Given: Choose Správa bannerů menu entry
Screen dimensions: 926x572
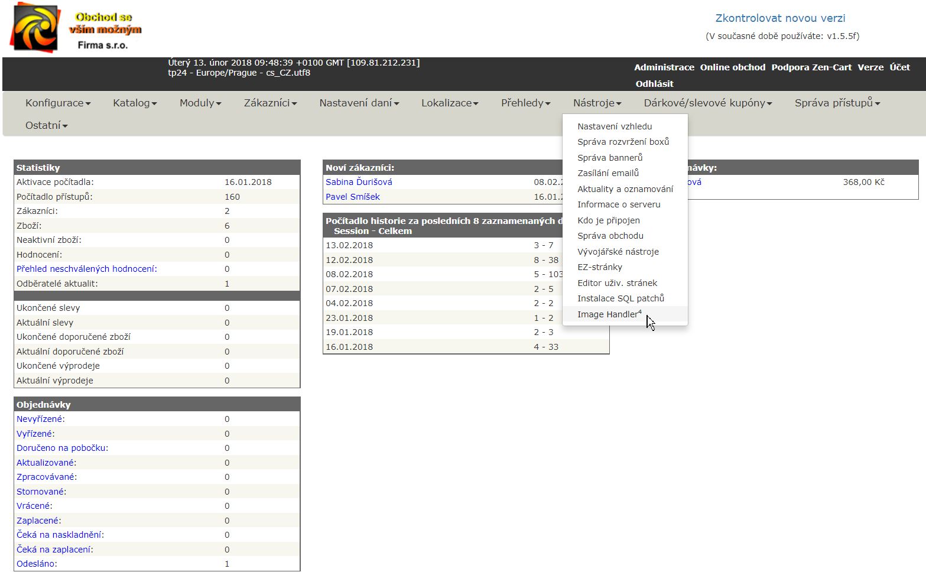Looking at the screenshot, I should (610, 158).
